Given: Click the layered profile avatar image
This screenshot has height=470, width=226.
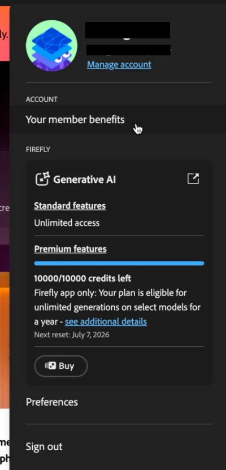Looking at the screenshot, I should pyautogui.click(x=51, y=46).
